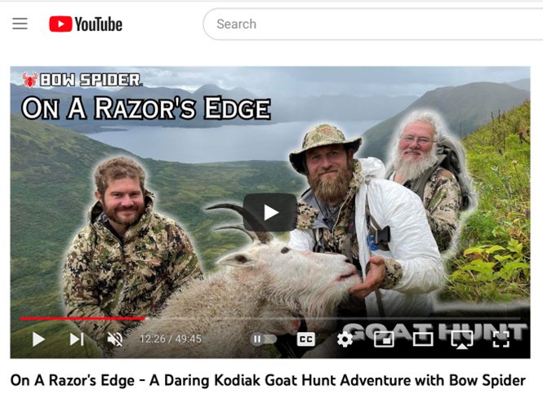Play the video with bottom-left play button
The image size is (543, 394).
38,339
